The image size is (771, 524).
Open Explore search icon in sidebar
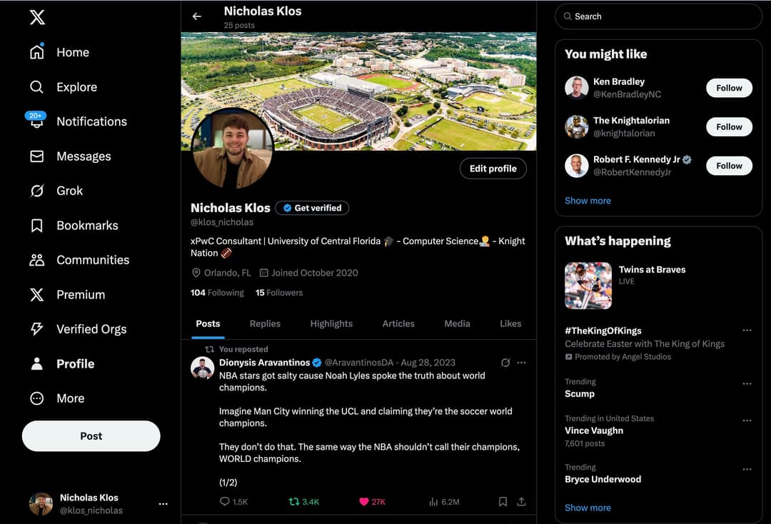point(37,87)
